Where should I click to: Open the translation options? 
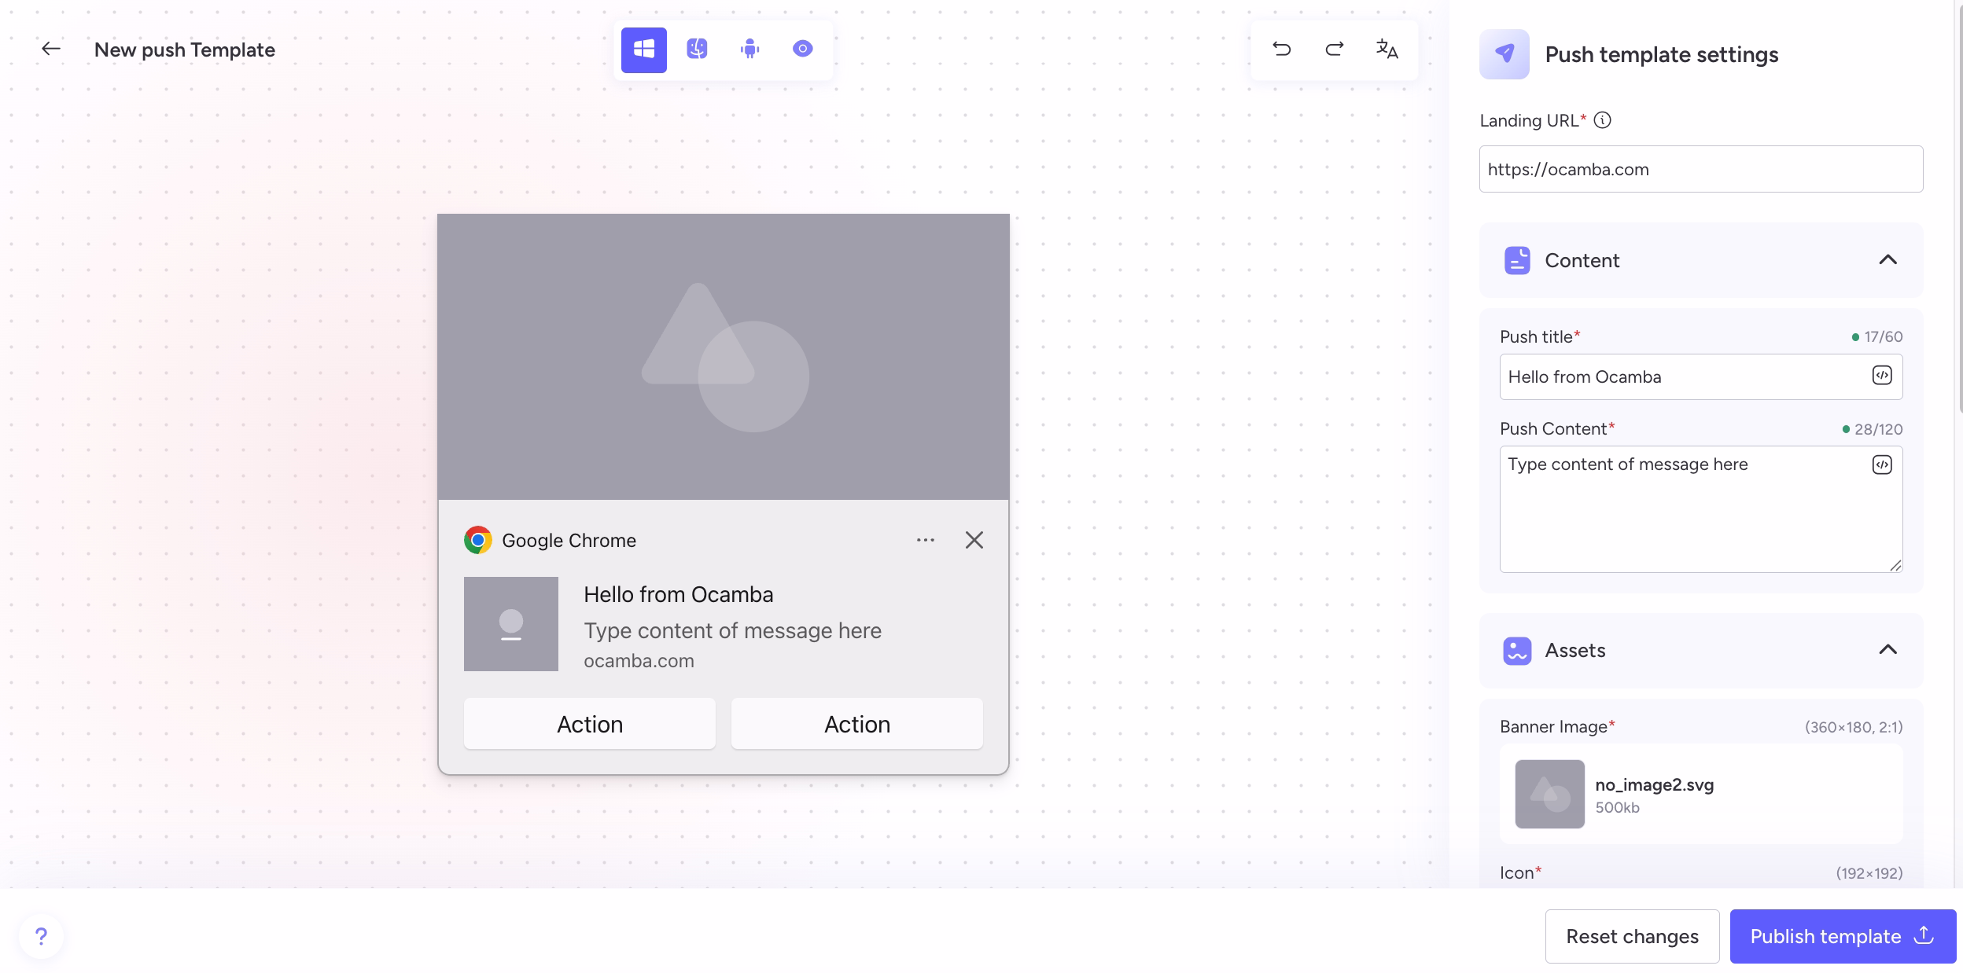[1387, 50]
